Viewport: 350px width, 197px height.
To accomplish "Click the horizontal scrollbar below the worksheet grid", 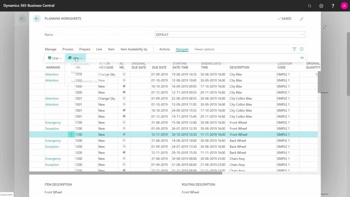I will [126, 173].
